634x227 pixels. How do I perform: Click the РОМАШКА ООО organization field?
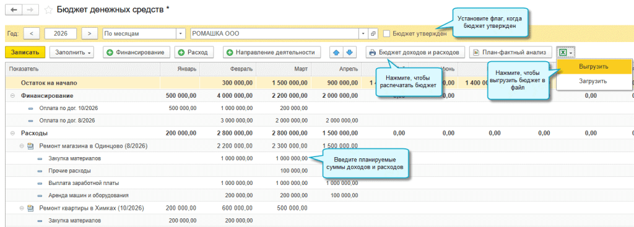pos(275,33)
